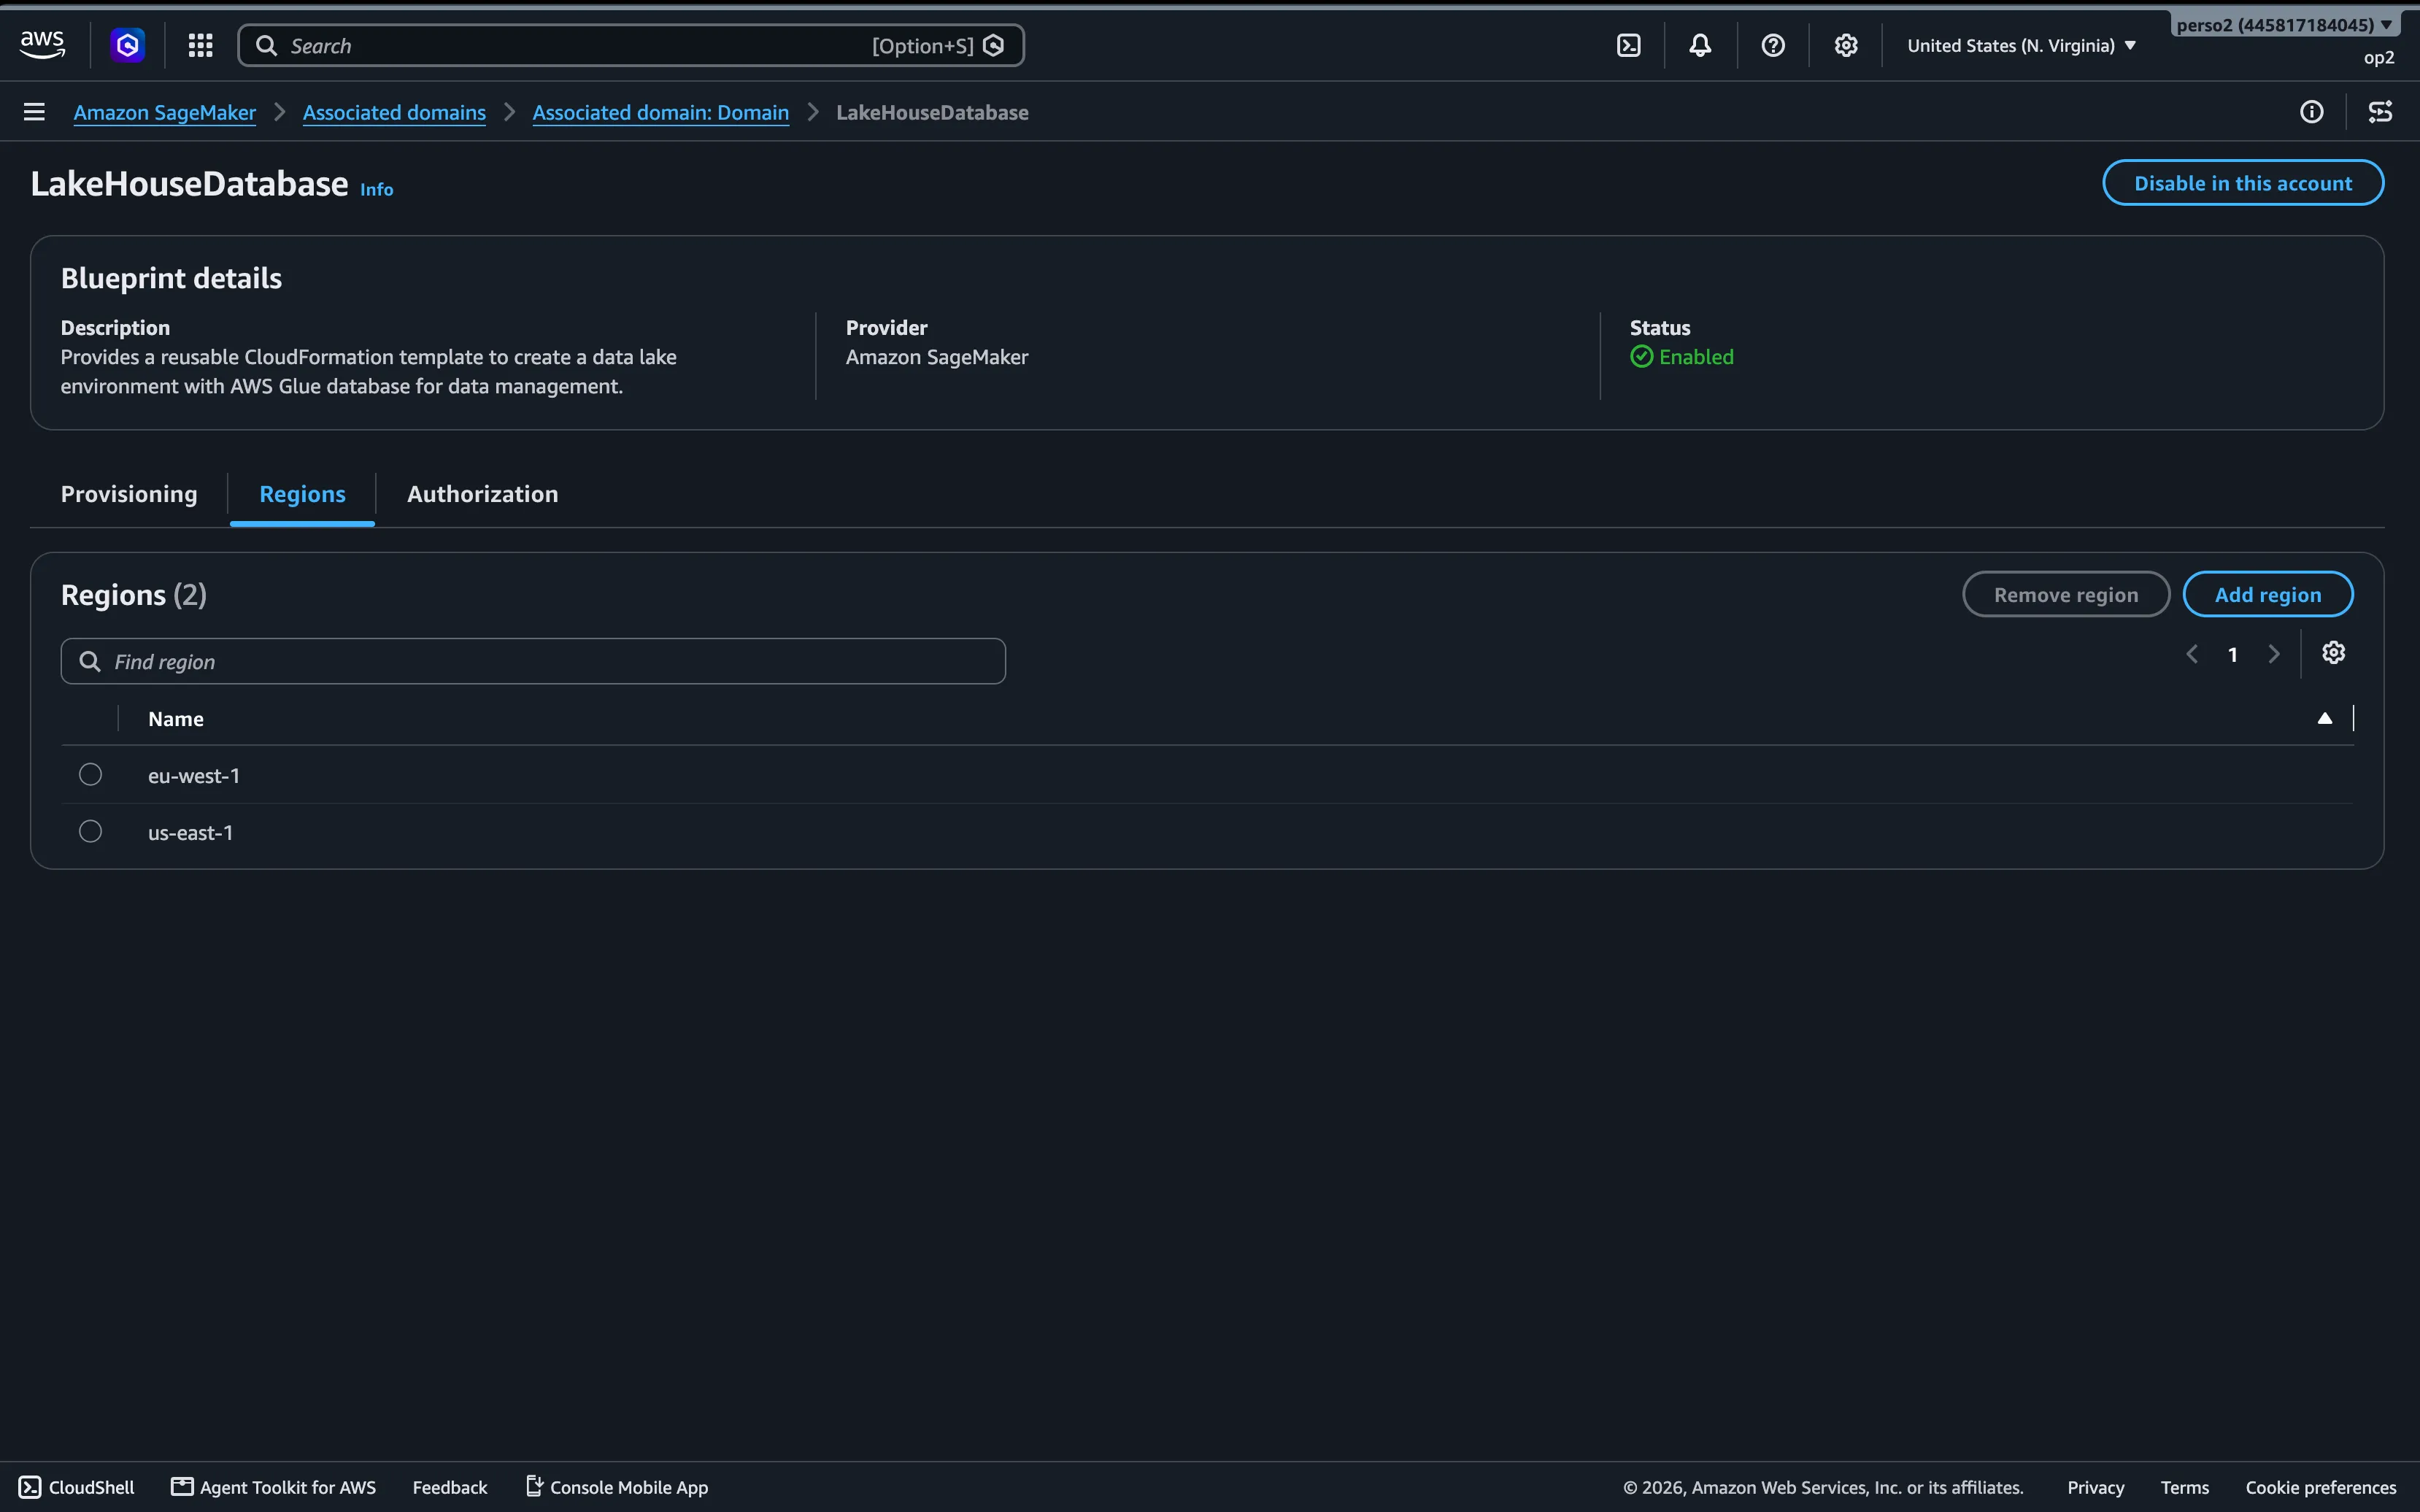Click the Add region button
This screenshot has width=2420, height=1512.
click(2268, 595)
